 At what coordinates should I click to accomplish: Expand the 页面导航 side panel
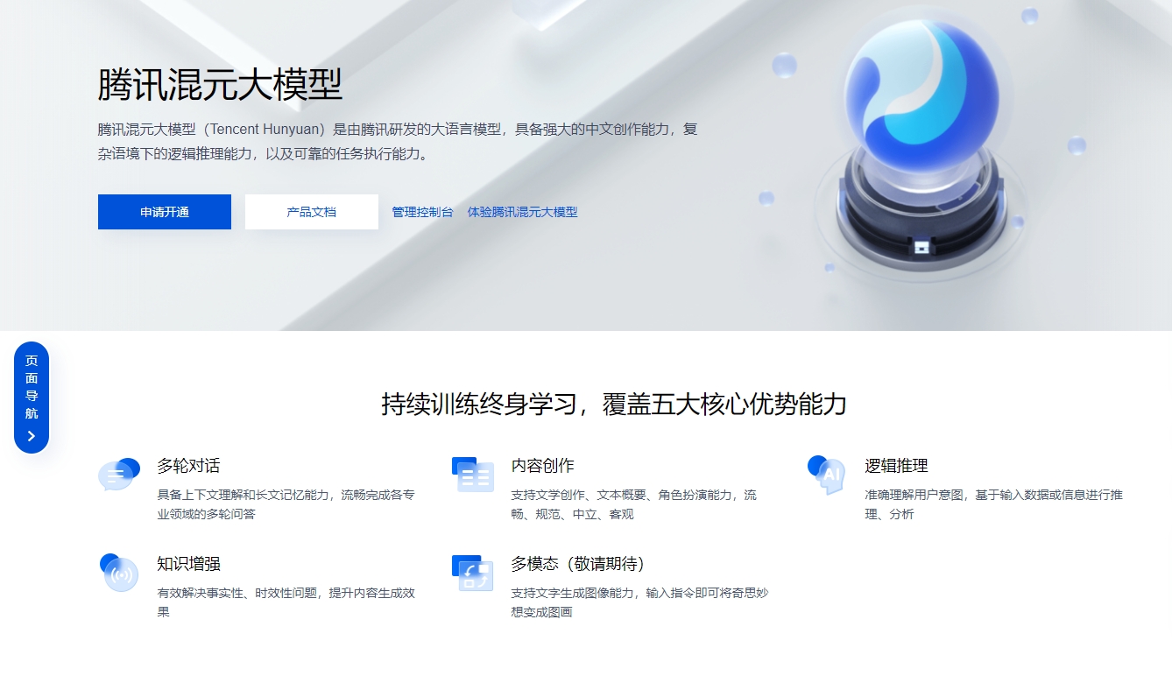click(32, 398)
